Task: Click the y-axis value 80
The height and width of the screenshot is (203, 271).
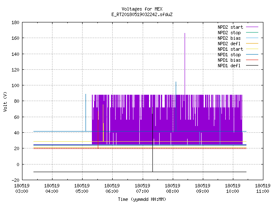Action: tap(17, 101)
